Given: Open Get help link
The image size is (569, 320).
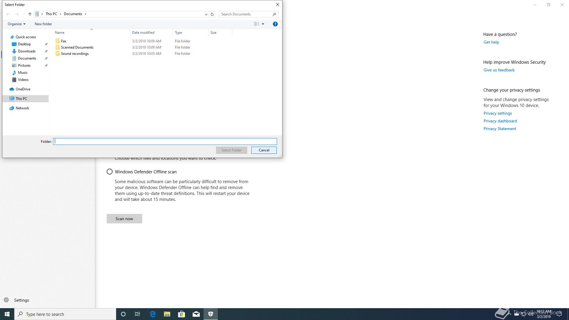Looking at the screenshot, I should tap(491, 42).
